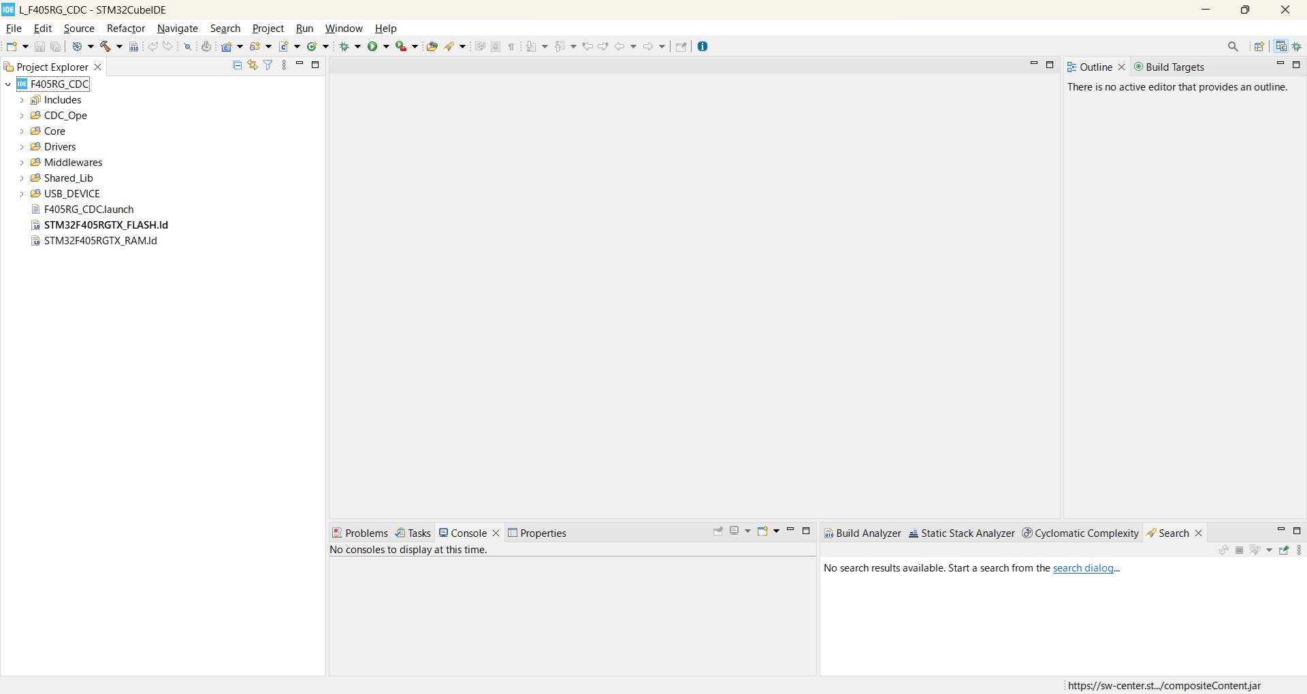This screenshot has width=1307, height=694.
Task: Switch to the Debug perspective icon
Action: [x=1298, y=47]
